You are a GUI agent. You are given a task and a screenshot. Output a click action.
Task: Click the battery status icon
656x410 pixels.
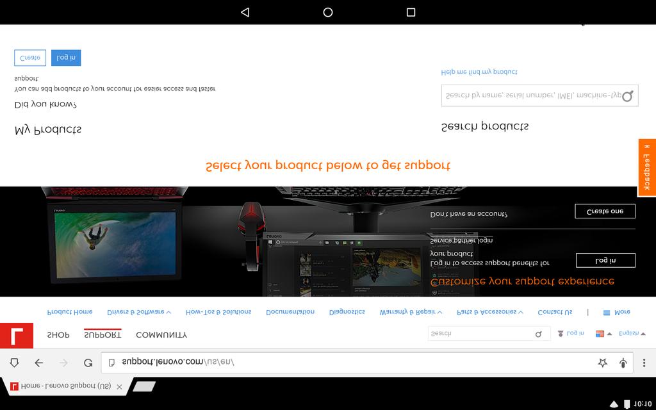point(627,404)
